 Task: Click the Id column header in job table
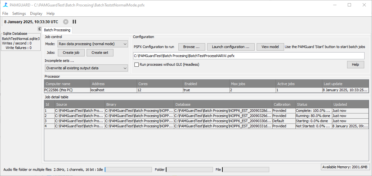tap(49, 104)
